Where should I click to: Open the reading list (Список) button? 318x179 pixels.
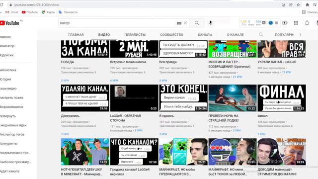click(x=310, y=12)
